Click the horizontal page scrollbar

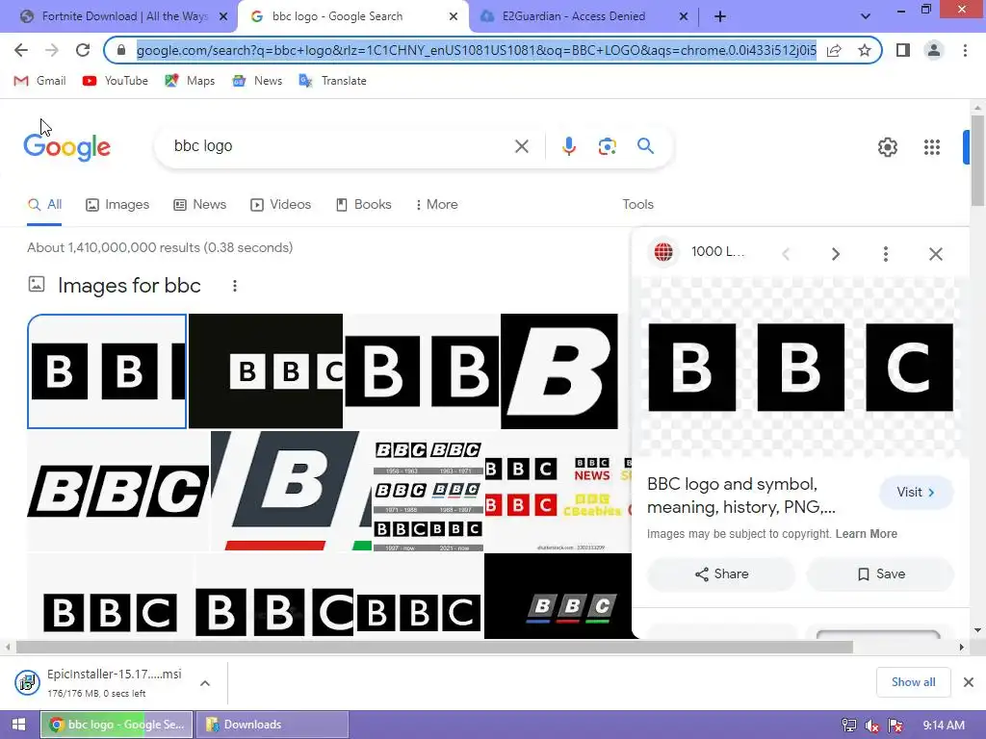pyautogui.click(x=434, y=647)
